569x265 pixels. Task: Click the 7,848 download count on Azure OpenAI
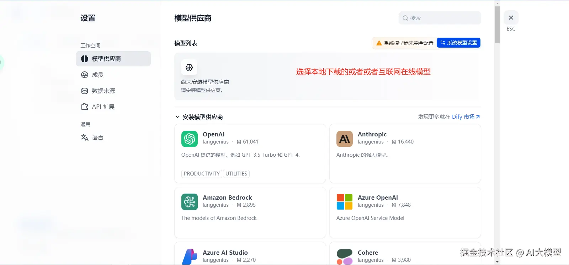pyautogui.click(x=404, y=205)
